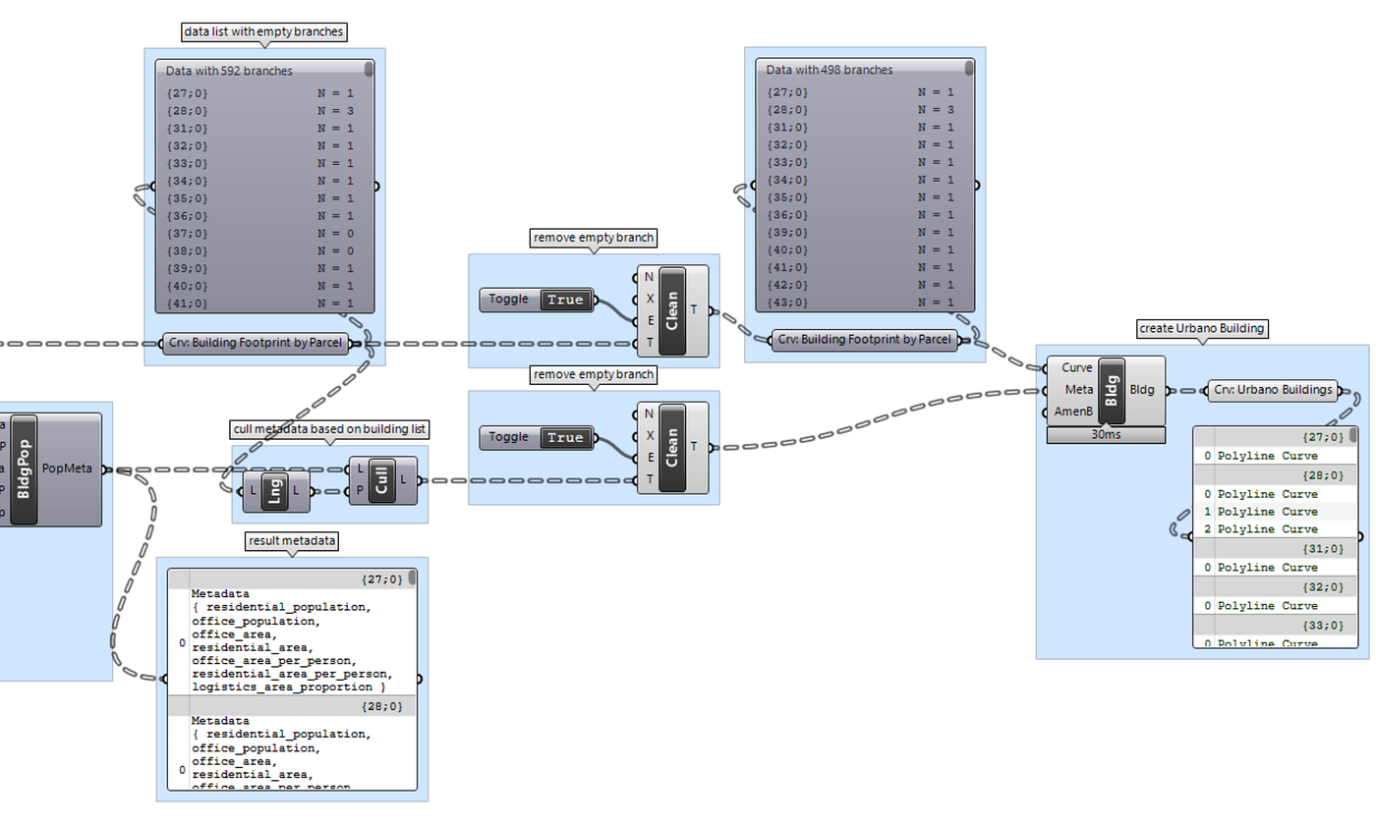Select the Lng list length component
The image size is (1376, 826).
[x=276, y=491]
